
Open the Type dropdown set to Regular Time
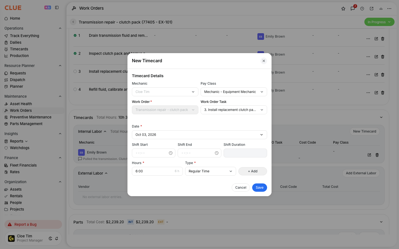coord(211,171)
